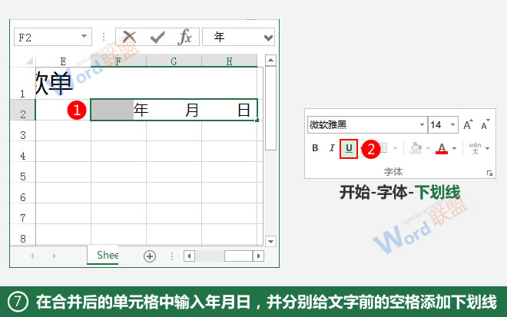Click the vertical scrollbar up arrow
The width and height of the screenshot is (507, 317).
pyautogui.click(x=270, y=61)
